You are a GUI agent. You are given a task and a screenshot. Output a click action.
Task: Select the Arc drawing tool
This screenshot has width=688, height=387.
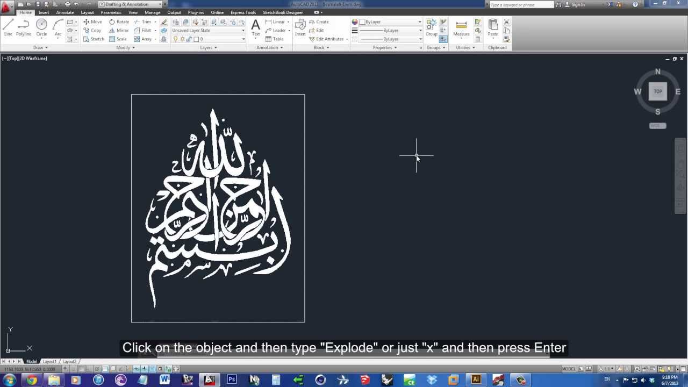(x=58, y=27)
